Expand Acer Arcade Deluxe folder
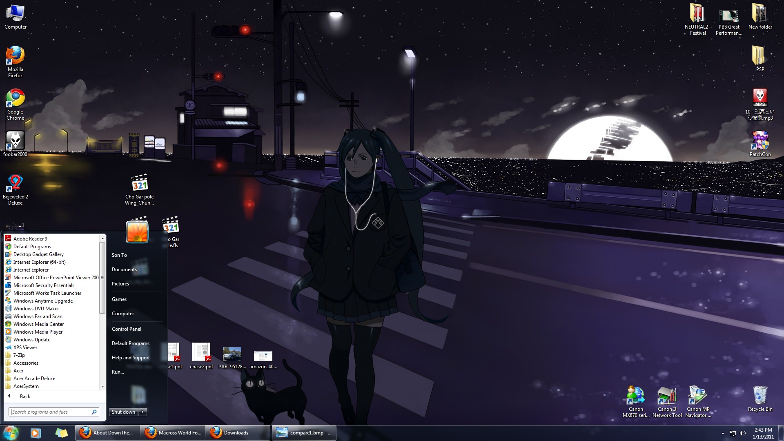Viewport: 784px width, 441px height. coord(52,378)
